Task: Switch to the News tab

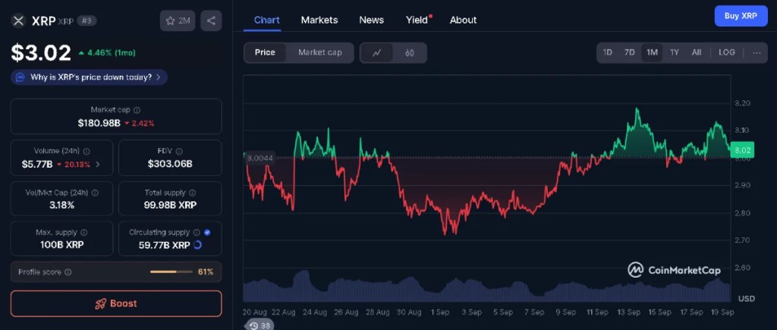Action: 371,20
